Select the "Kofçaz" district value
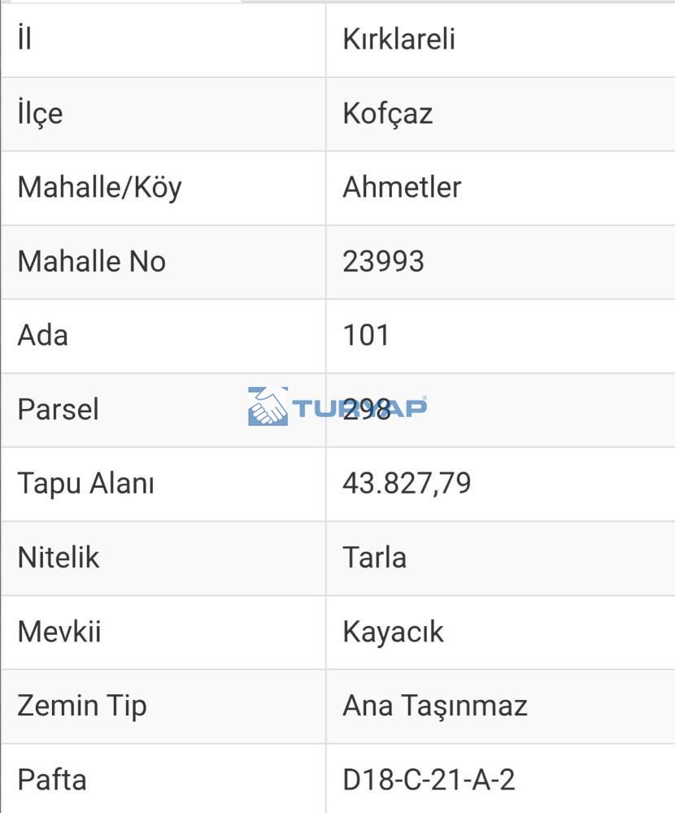Screen dimensions: 675x813 (x=387, y=113)
